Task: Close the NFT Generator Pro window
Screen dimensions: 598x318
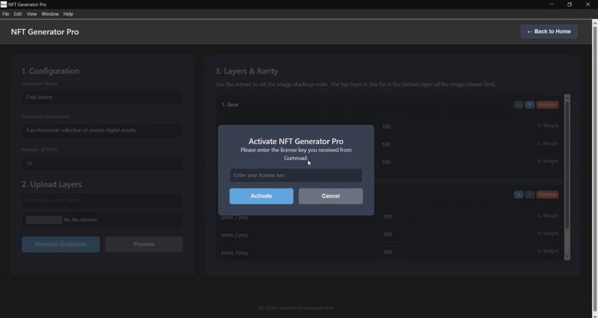Action: (588, 4)
